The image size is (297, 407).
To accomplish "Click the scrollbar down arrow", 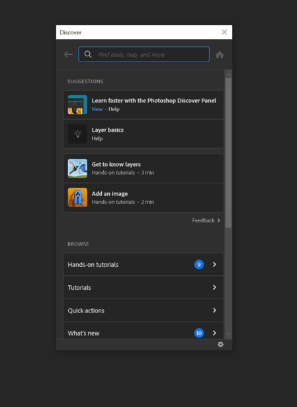I will 228,334.
